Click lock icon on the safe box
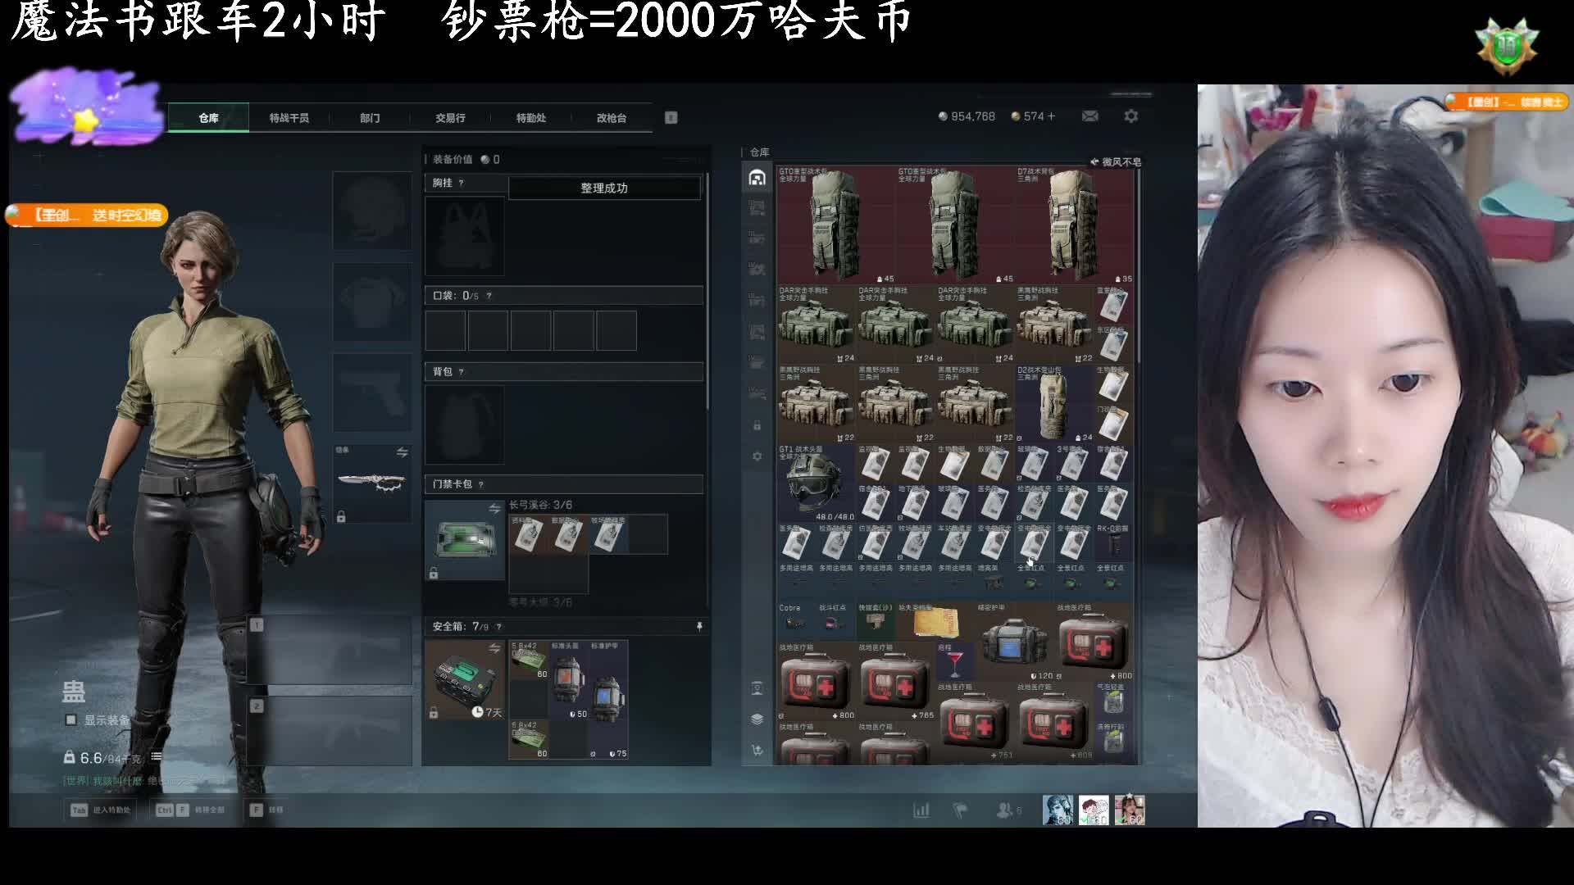The width and height of the screenshot is (1574, 885). [x=434, y=713]
